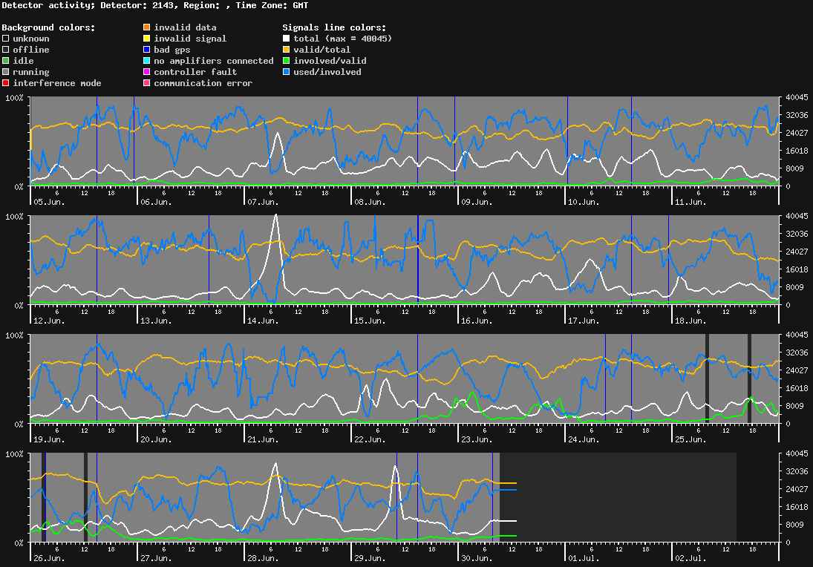Click the 02.Jul. date label

tap(690, 558)
